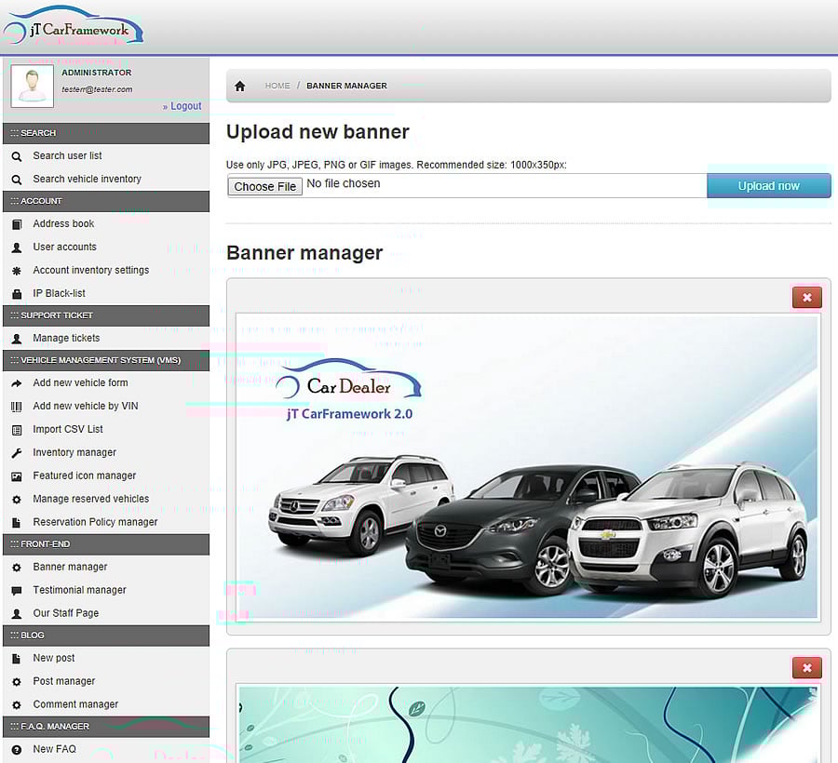
Task: Click the SUPPORT TICKET section header
Action: [x=106, y=315]
